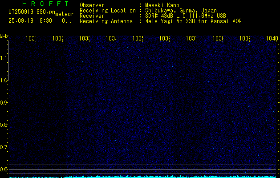The image size is (280, 178).
Task: Click the Receiver label
Action: click(x=92, y=16)
